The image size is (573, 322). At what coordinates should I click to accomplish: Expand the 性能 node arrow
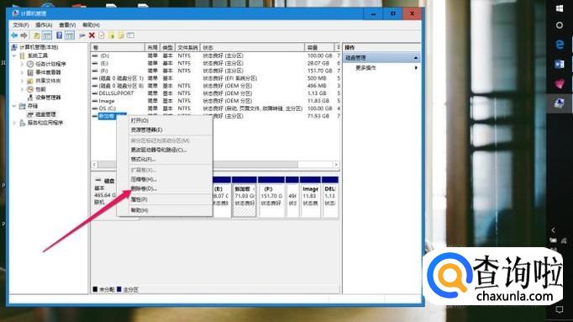click(22, 89)
